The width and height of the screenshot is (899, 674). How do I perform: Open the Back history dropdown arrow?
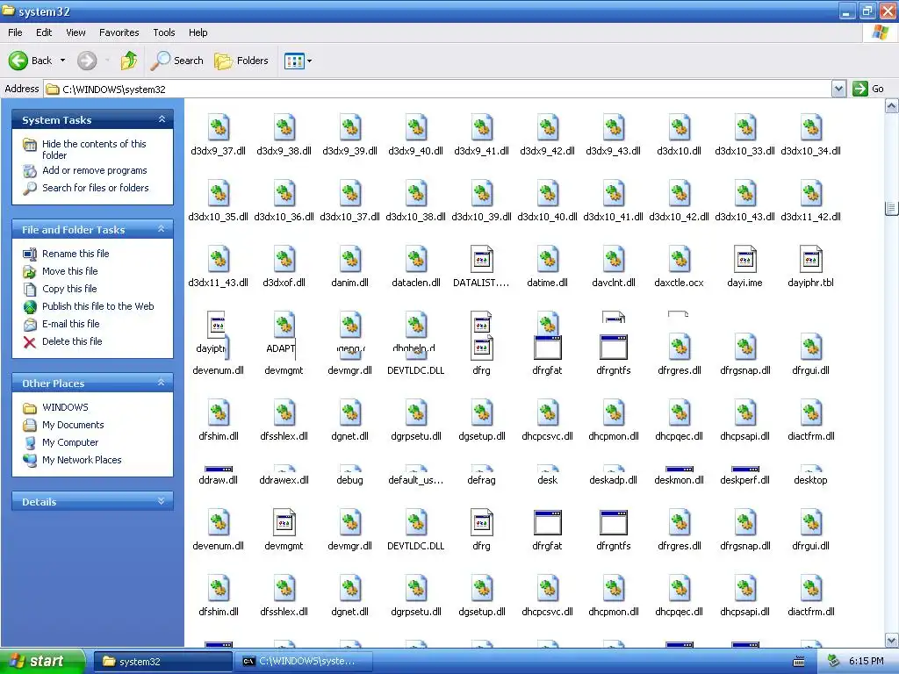point(62,61)
